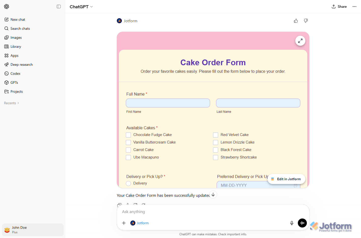Expand the Cake Order Form preview
361x238 pixels.
pyautogui.click(x=300, y=40)
